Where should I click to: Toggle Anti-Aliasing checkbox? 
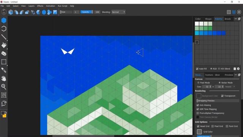tap(197, 105)
